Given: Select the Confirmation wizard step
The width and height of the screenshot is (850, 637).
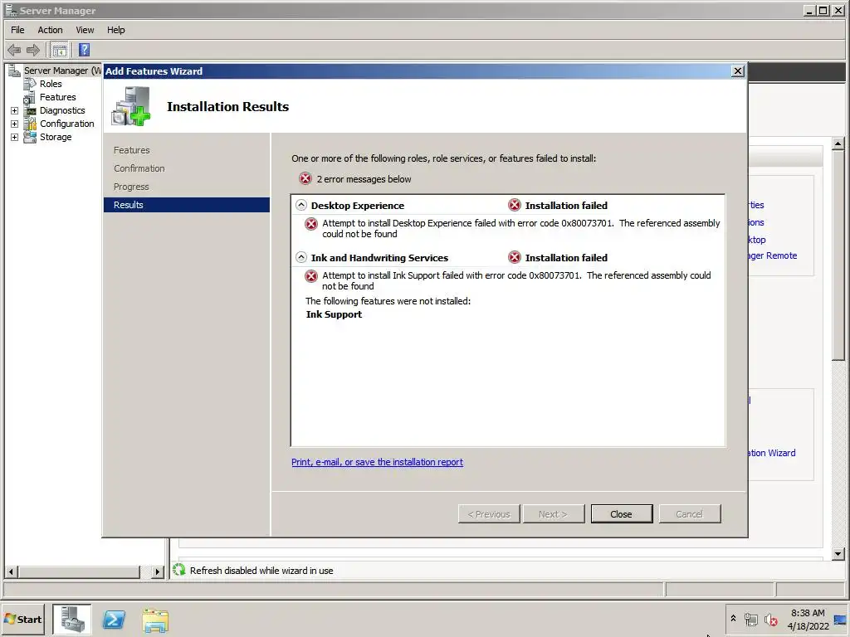Looking at the screenshot, I should (139, 168).
